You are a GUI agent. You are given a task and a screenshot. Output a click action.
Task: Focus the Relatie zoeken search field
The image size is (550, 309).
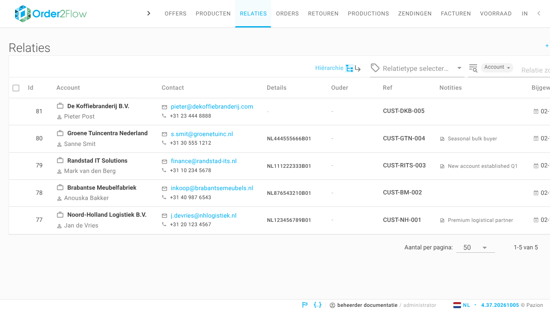(535, 70)
